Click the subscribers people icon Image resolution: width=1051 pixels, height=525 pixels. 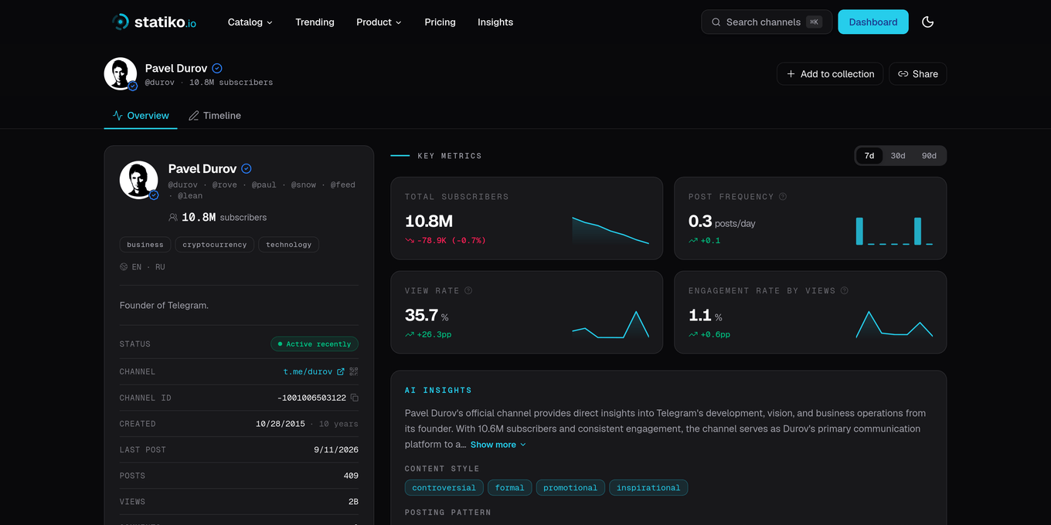[x=173, y=218]
